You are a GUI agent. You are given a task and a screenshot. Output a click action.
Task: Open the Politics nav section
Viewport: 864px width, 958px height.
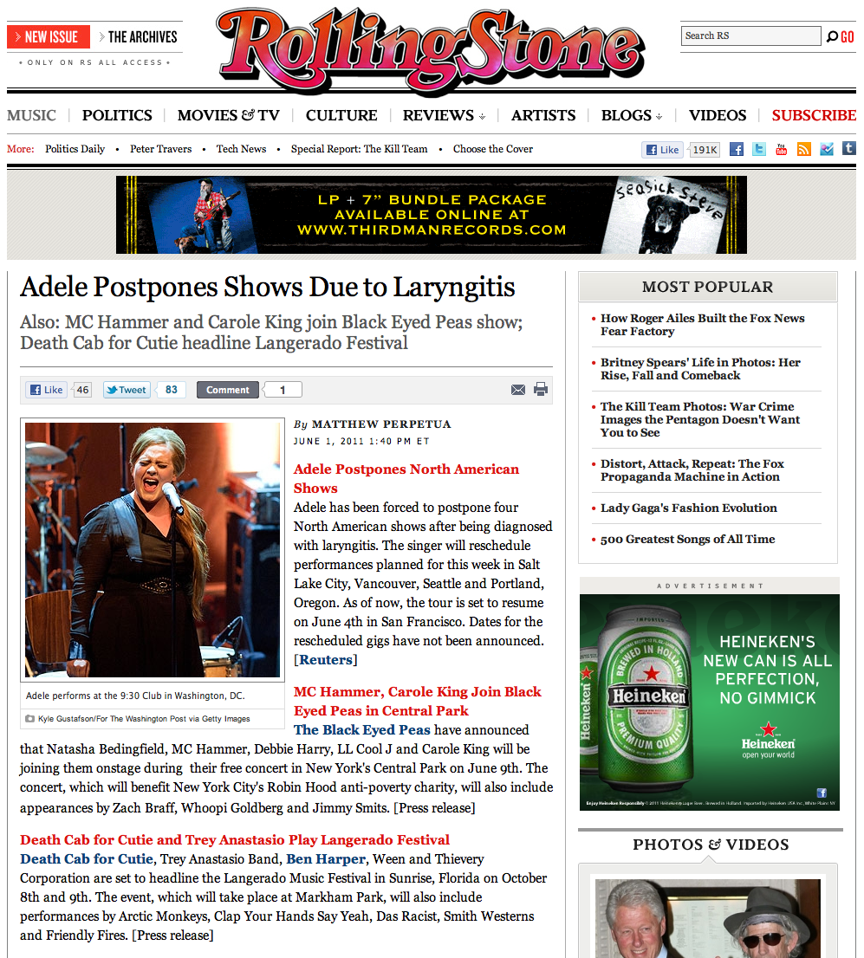(x=117, y=115)
